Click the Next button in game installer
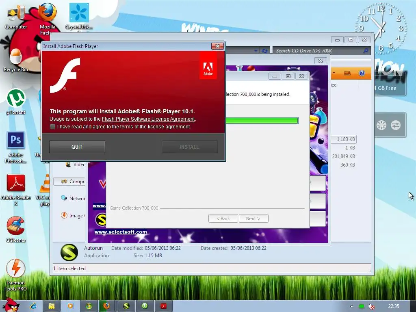416x312 pixels. (253, 219)
